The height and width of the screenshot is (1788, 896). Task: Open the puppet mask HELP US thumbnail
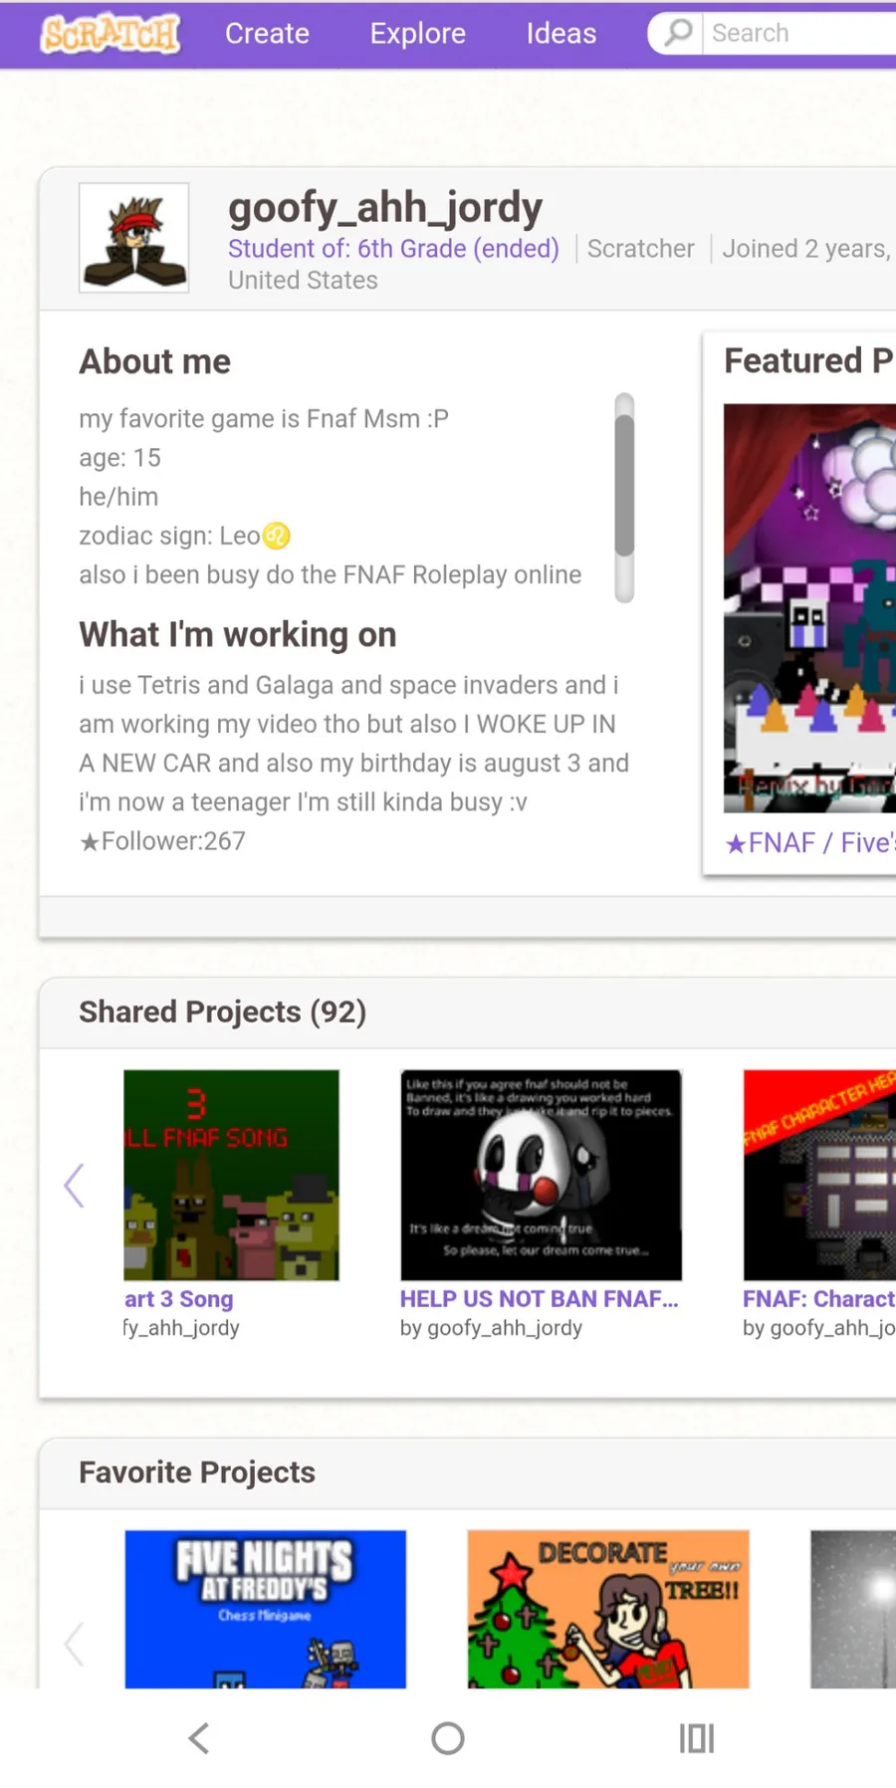541,1175
